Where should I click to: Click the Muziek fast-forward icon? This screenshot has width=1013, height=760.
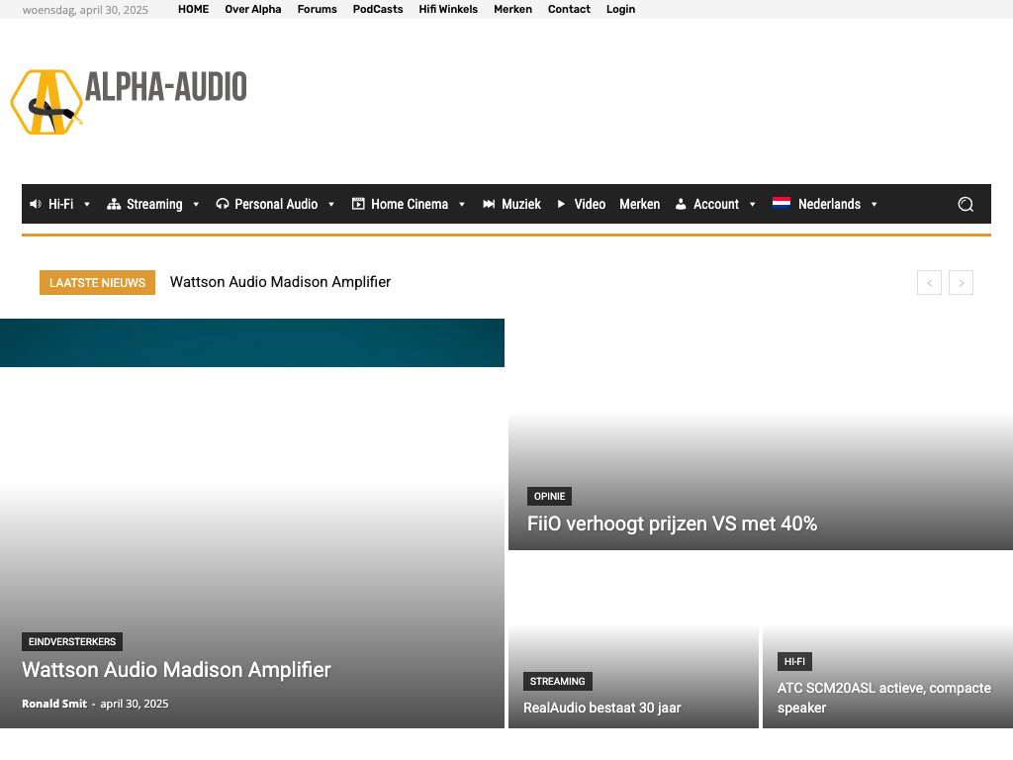489,204
